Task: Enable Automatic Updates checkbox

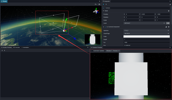Action: pos(92,51)
